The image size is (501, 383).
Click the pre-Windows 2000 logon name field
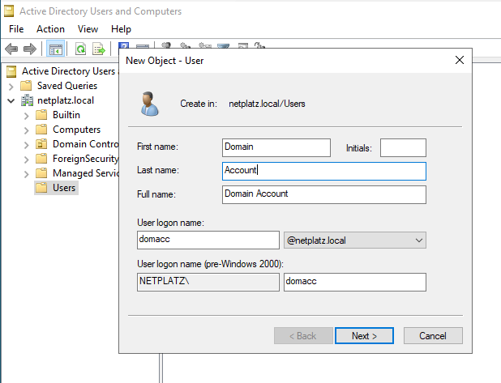pos(355,282)
